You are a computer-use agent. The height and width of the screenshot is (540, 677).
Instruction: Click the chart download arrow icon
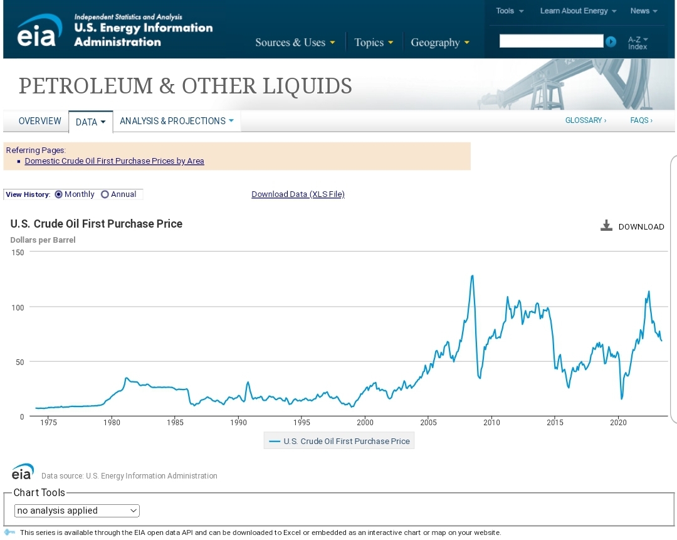pos(606,226)
